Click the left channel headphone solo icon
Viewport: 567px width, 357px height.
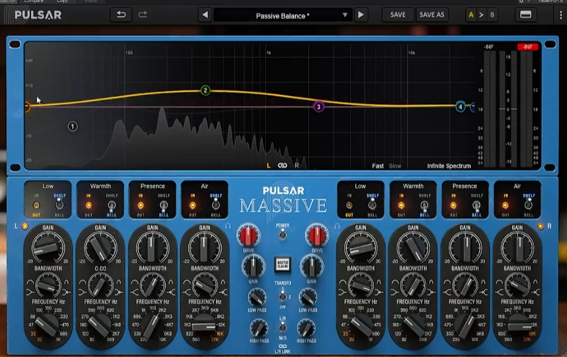point(228,226)
